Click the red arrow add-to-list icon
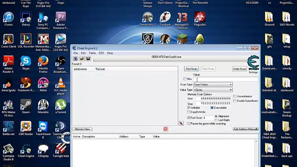This screenshot has width=297, height=167. (181, 123)
